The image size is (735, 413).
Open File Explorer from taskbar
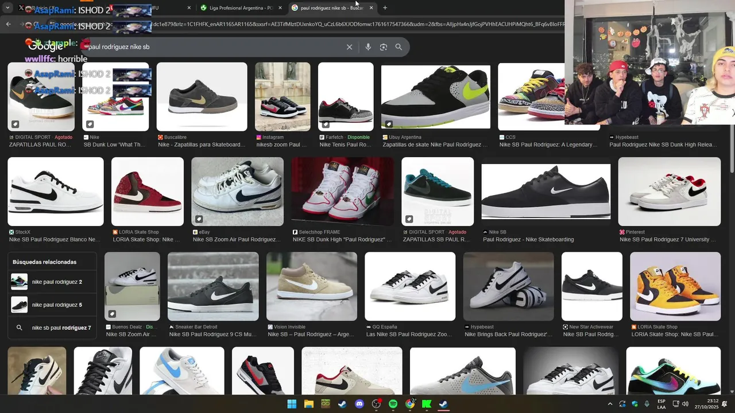tap(308, 404)
